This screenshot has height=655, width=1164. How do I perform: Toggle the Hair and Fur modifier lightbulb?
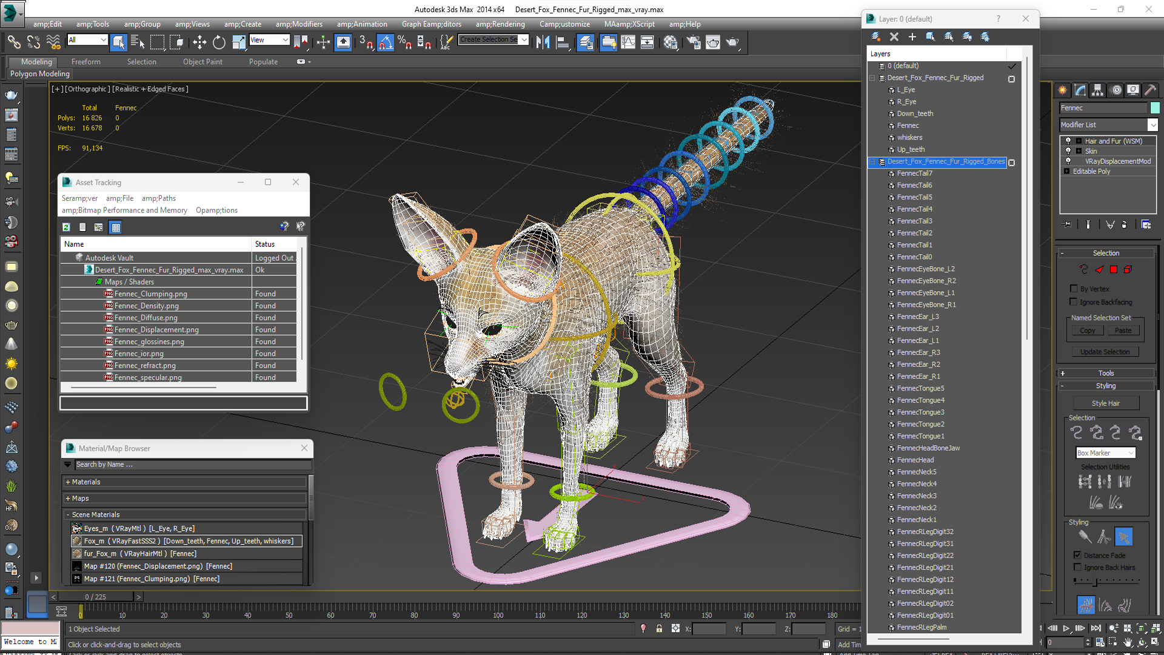[1068, 141]
